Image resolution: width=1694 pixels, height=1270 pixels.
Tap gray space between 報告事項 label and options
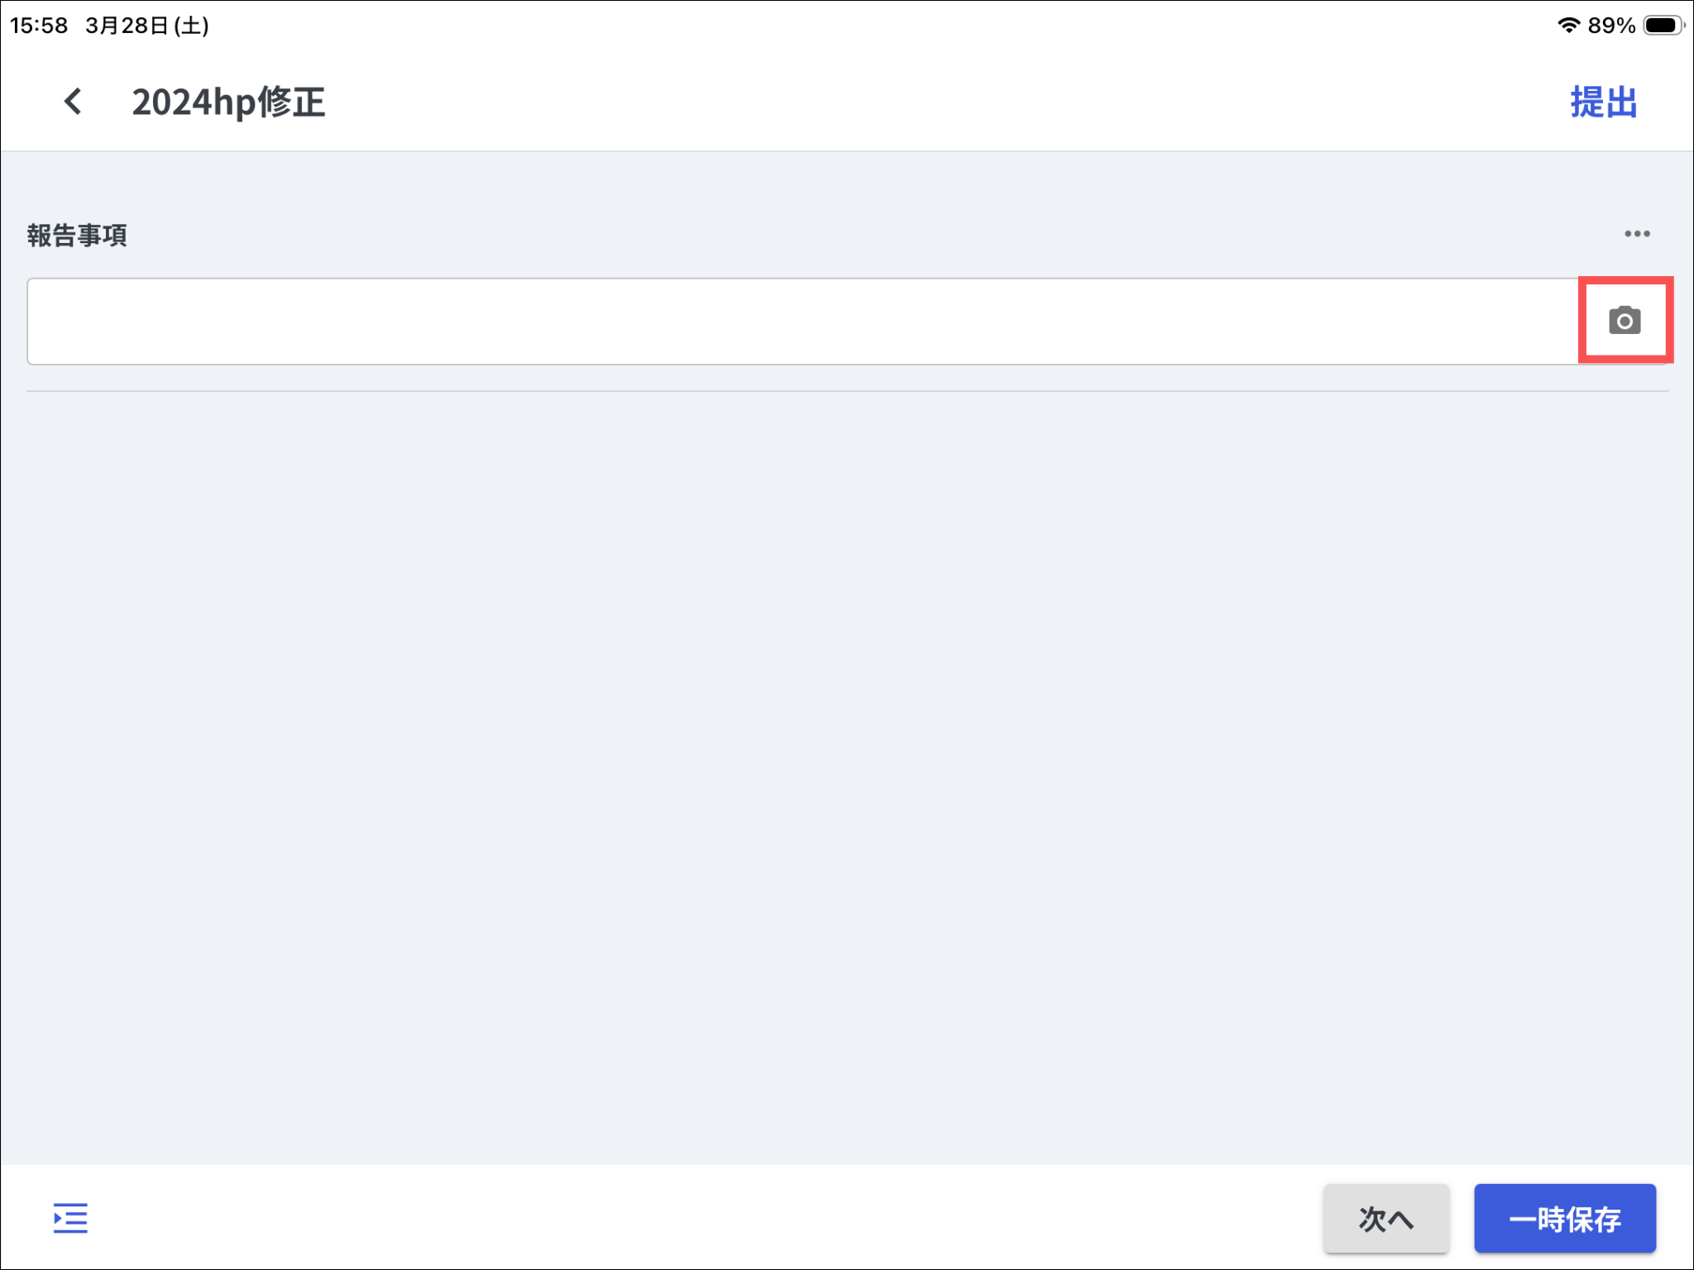[x=827, y=235]
